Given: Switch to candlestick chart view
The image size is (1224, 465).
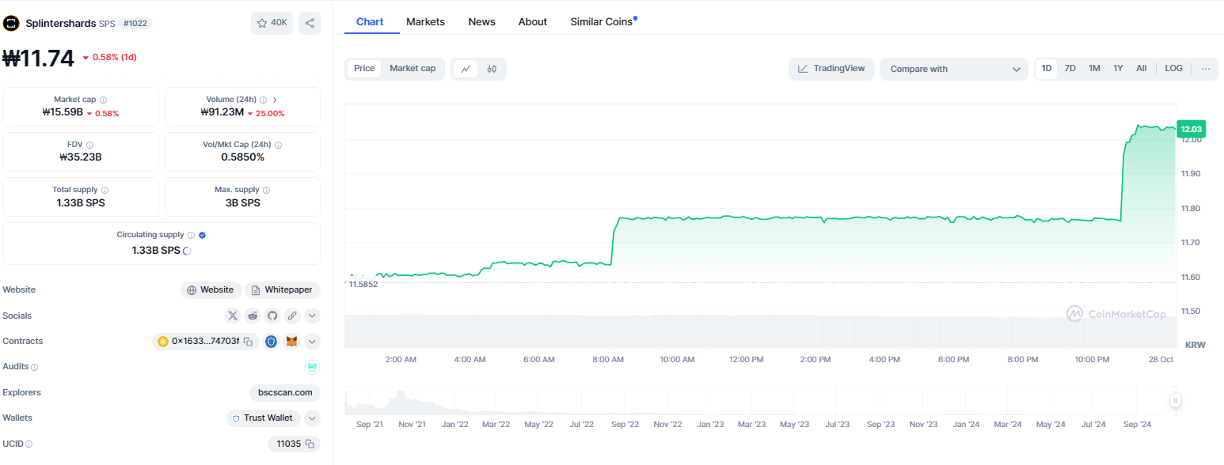Looking at the screenshot, I should click(x=492, y=69).
